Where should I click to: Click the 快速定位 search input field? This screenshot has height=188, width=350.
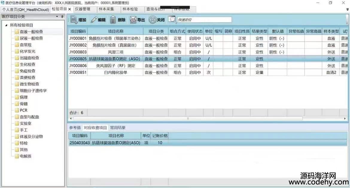pos(204,20)
